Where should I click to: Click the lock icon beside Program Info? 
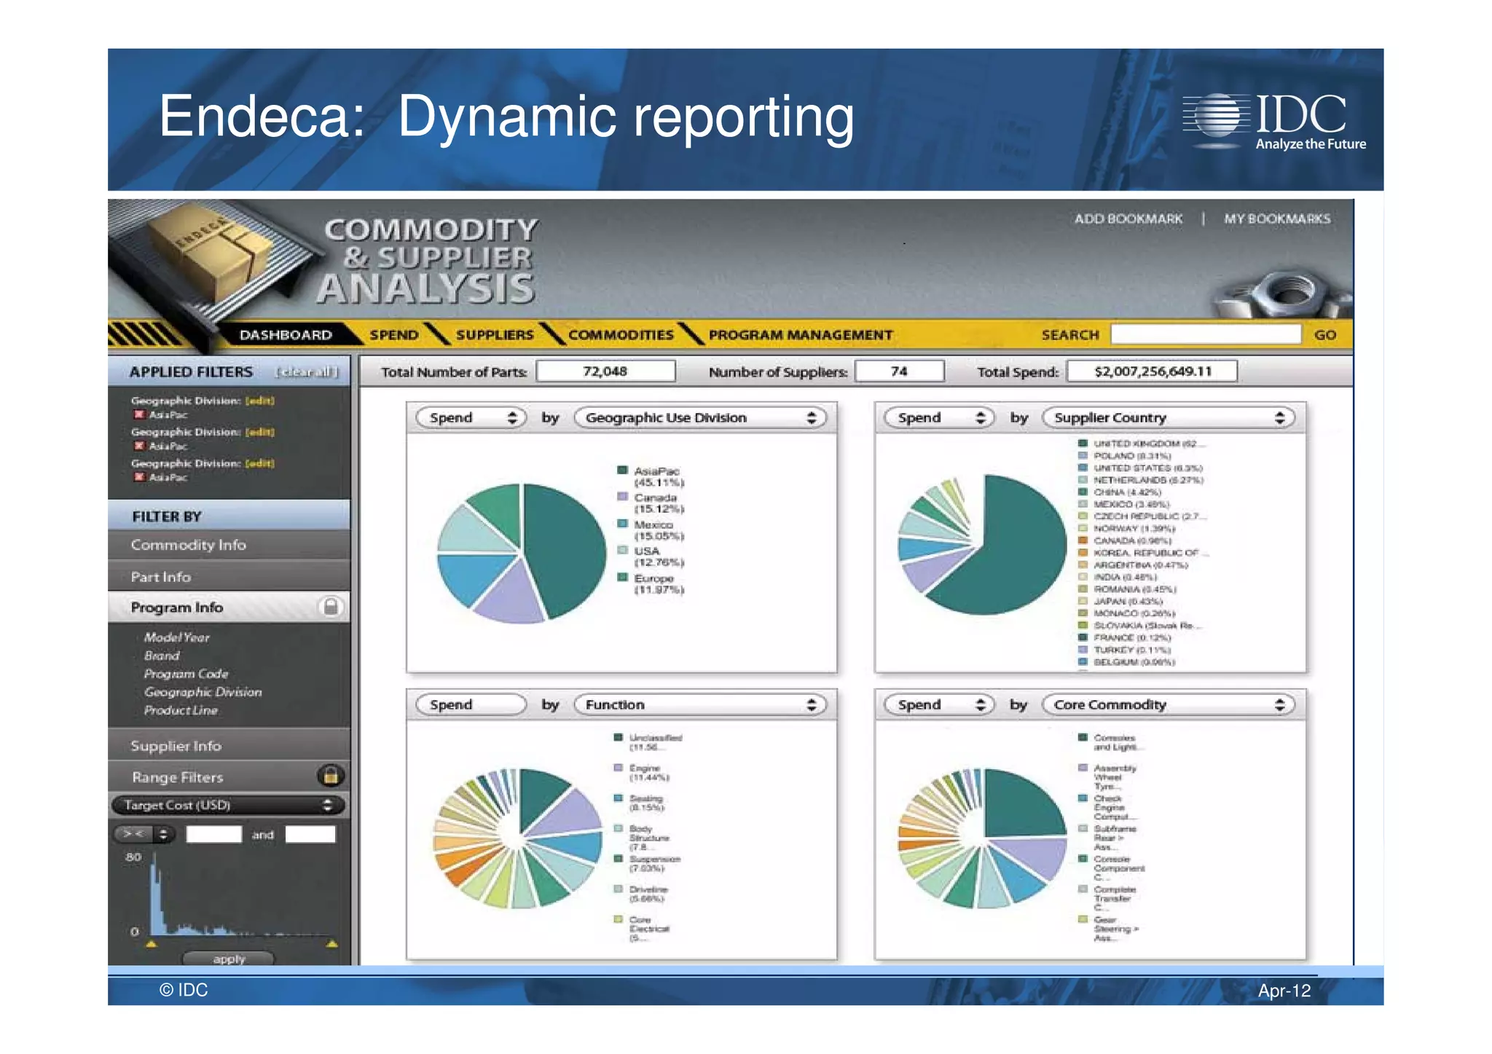330,607
